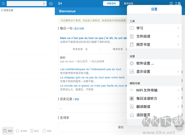Viewport: 185px width, 135px height.
Task: Switch to the 翻译阅读 tab
Action: 128,3
